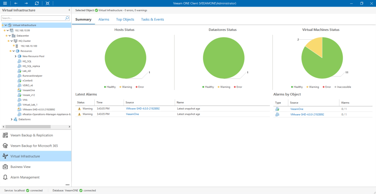Open Business View section

pyautogui.click(x=36, y=167)
